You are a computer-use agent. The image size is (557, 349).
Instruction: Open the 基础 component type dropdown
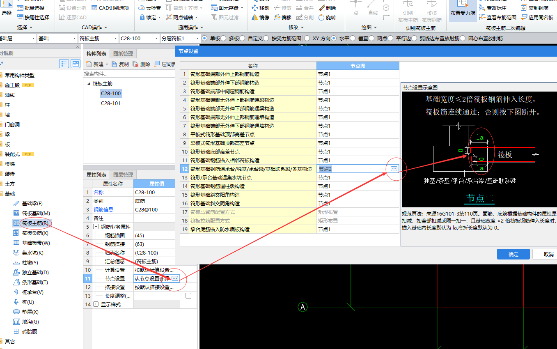pos(57,38)
